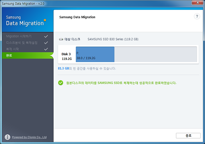The image size is (205, 144).
Task: Click the 81.3 GB free space text
Action: click(x=63, y=68)
